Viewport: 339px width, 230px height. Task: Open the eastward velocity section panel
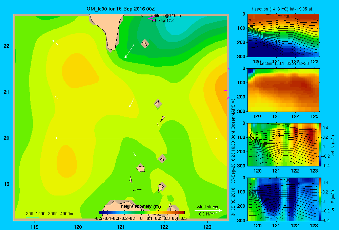coord(283,199)
